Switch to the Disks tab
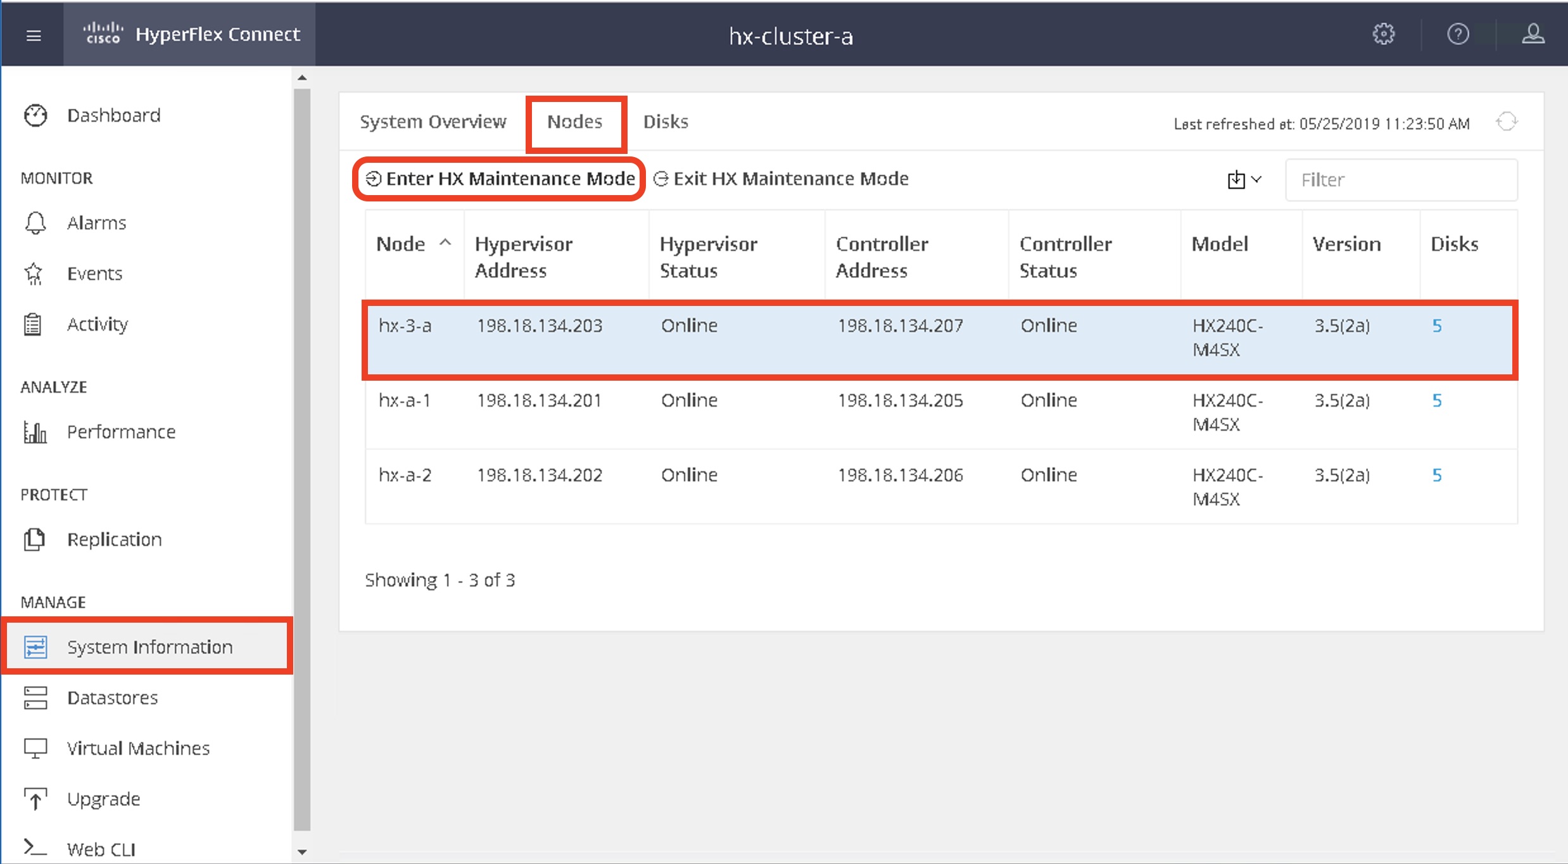 (666, 122)
